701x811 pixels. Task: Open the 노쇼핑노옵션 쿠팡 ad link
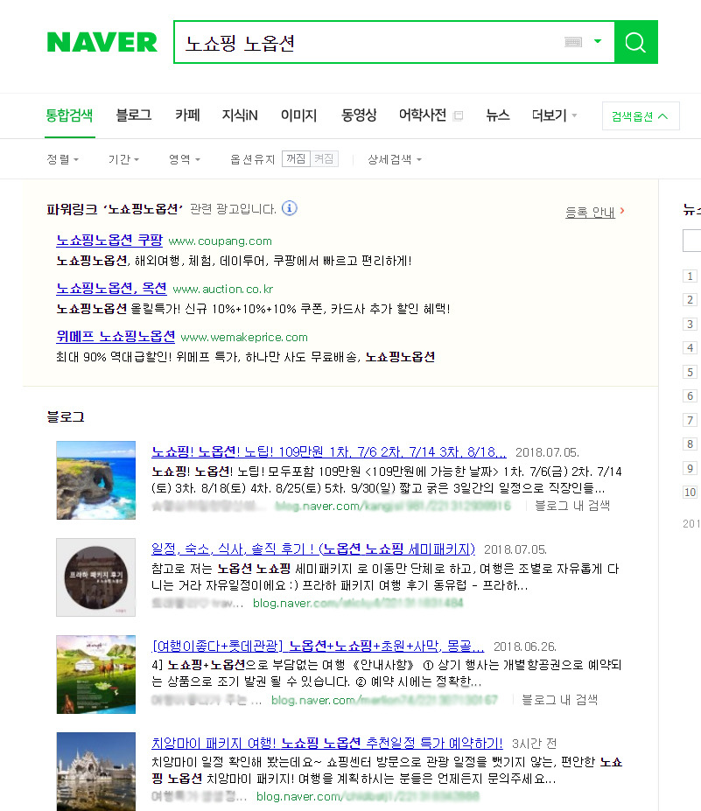tap(109, 241)
